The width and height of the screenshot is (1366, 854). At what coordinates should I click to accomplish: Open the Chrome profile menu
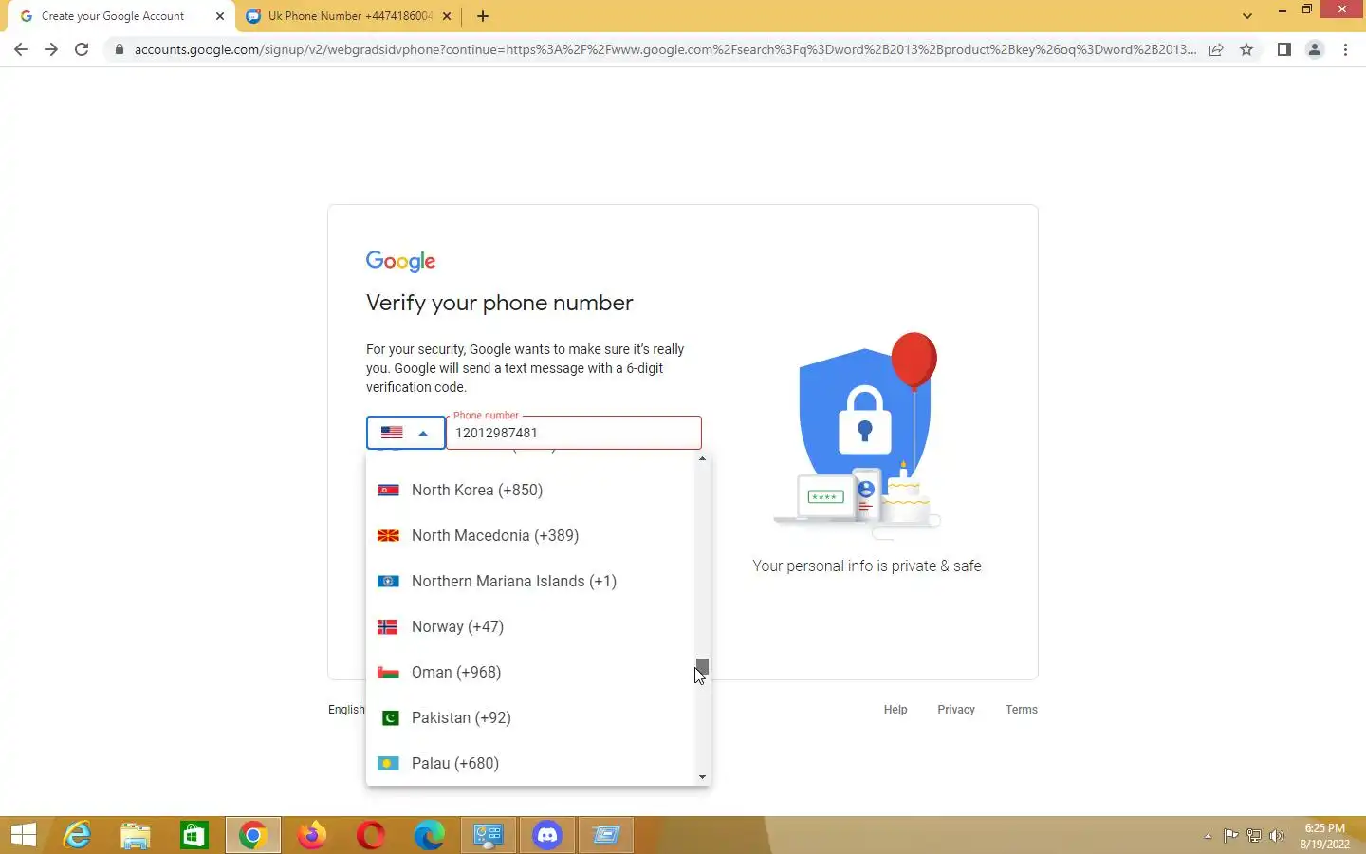pyautogui.click(x=1315, y=49)
